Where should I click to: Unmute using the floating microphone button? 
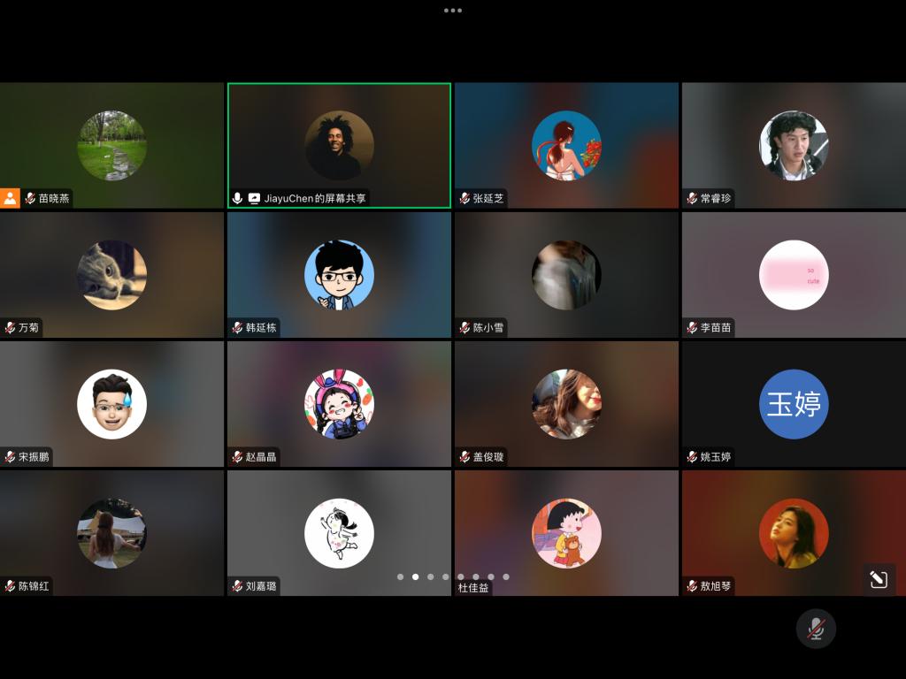tap(816, 629)
